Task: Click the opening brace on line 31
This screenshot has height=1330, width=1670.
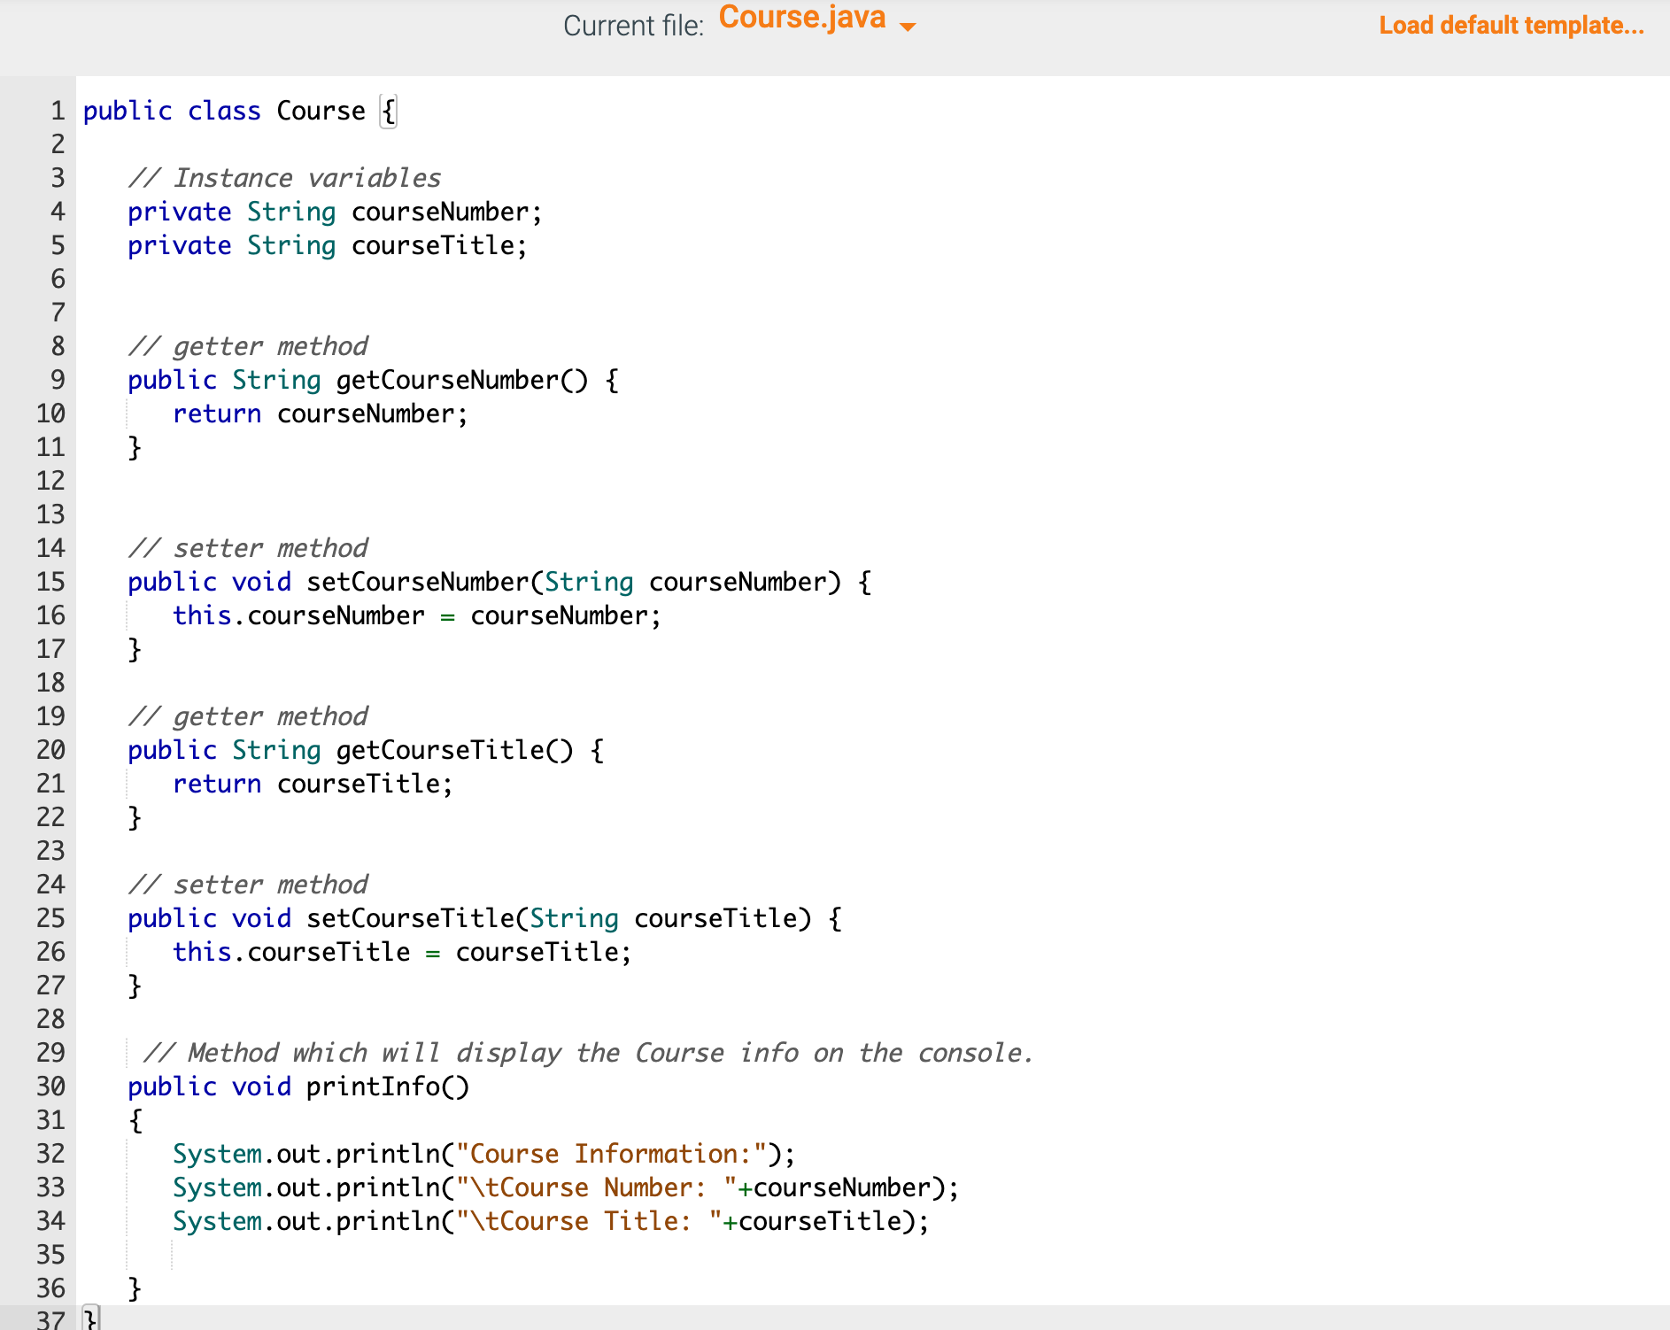Action: [135, 1120]
